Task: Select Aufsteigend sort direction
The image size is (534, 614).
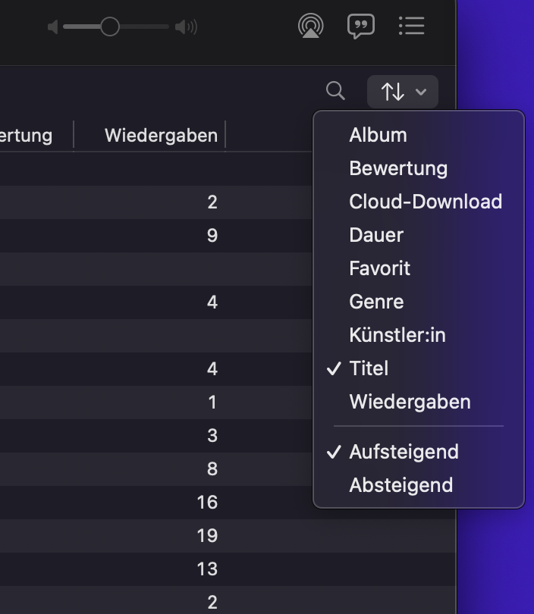Action: click(x=404, y=452)
